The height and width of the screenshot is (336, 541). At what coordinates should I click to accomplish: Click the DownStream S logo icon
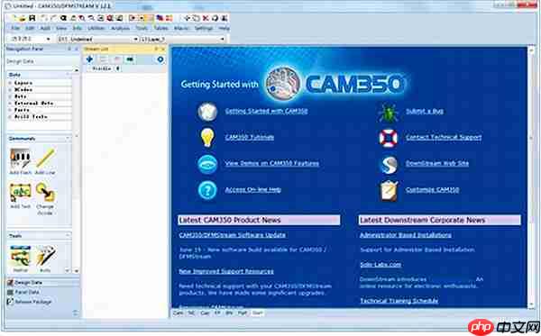(x=389, y=164)
